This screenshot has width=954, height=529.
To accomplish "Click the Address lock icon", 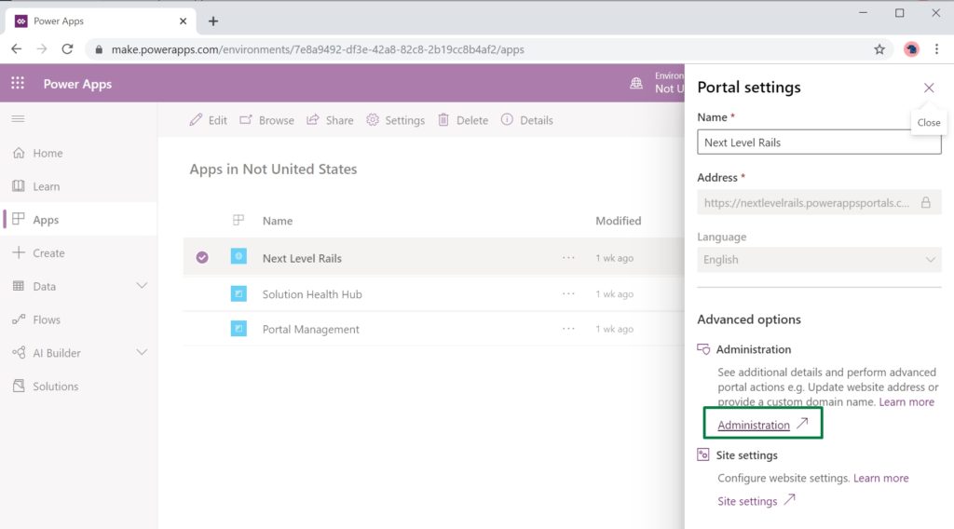I will click(925, 202).
